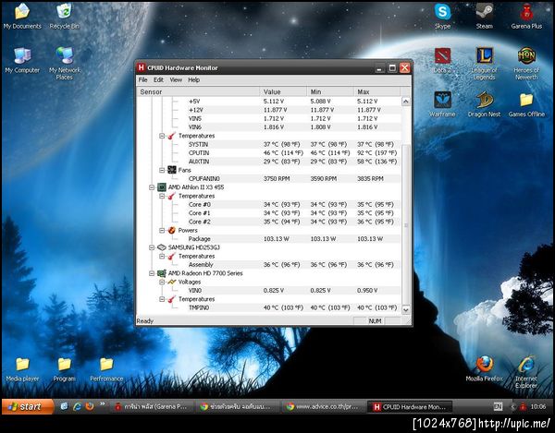Select the SAMSUNG HD253GJ drive node

pos(193,247)
